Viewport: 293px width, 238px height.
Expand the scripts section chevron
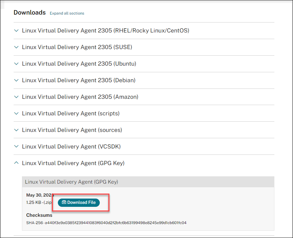[x=16, y=113]
